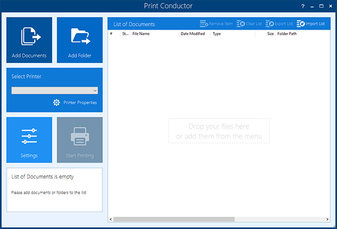The image size is (337, 229).
Task: Click the scrollbar's right arrow
Action: click(326, 219)
